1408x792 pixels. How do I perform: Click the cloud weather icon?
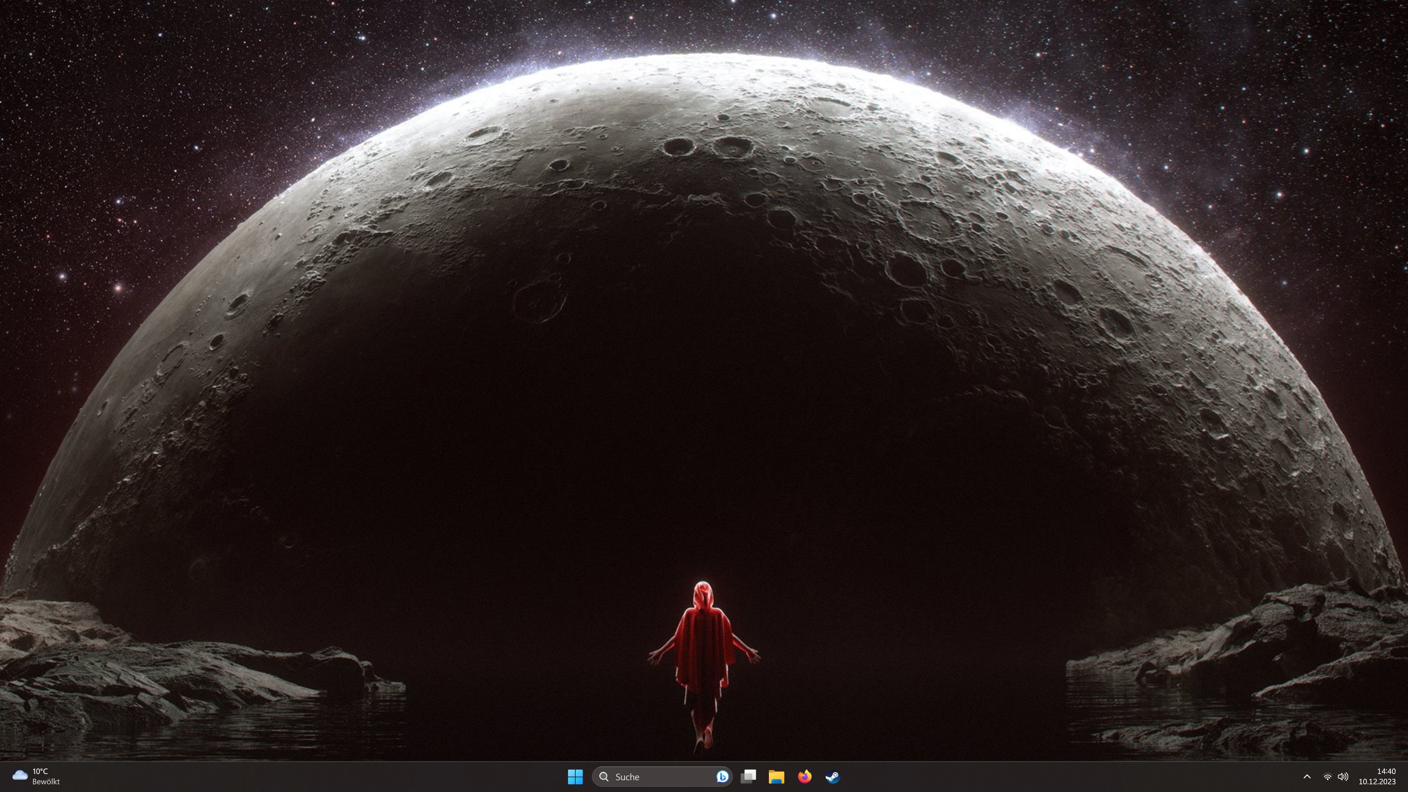(x=20, y=775)
